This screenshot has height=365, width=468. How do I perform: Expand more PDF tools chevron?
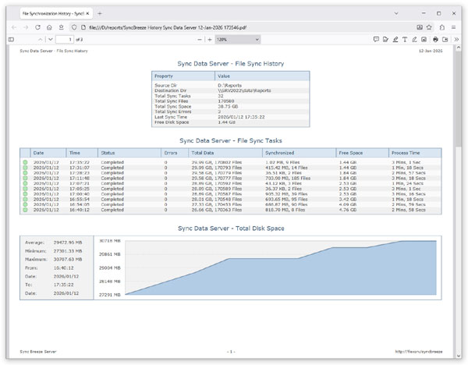click(456, 40)
